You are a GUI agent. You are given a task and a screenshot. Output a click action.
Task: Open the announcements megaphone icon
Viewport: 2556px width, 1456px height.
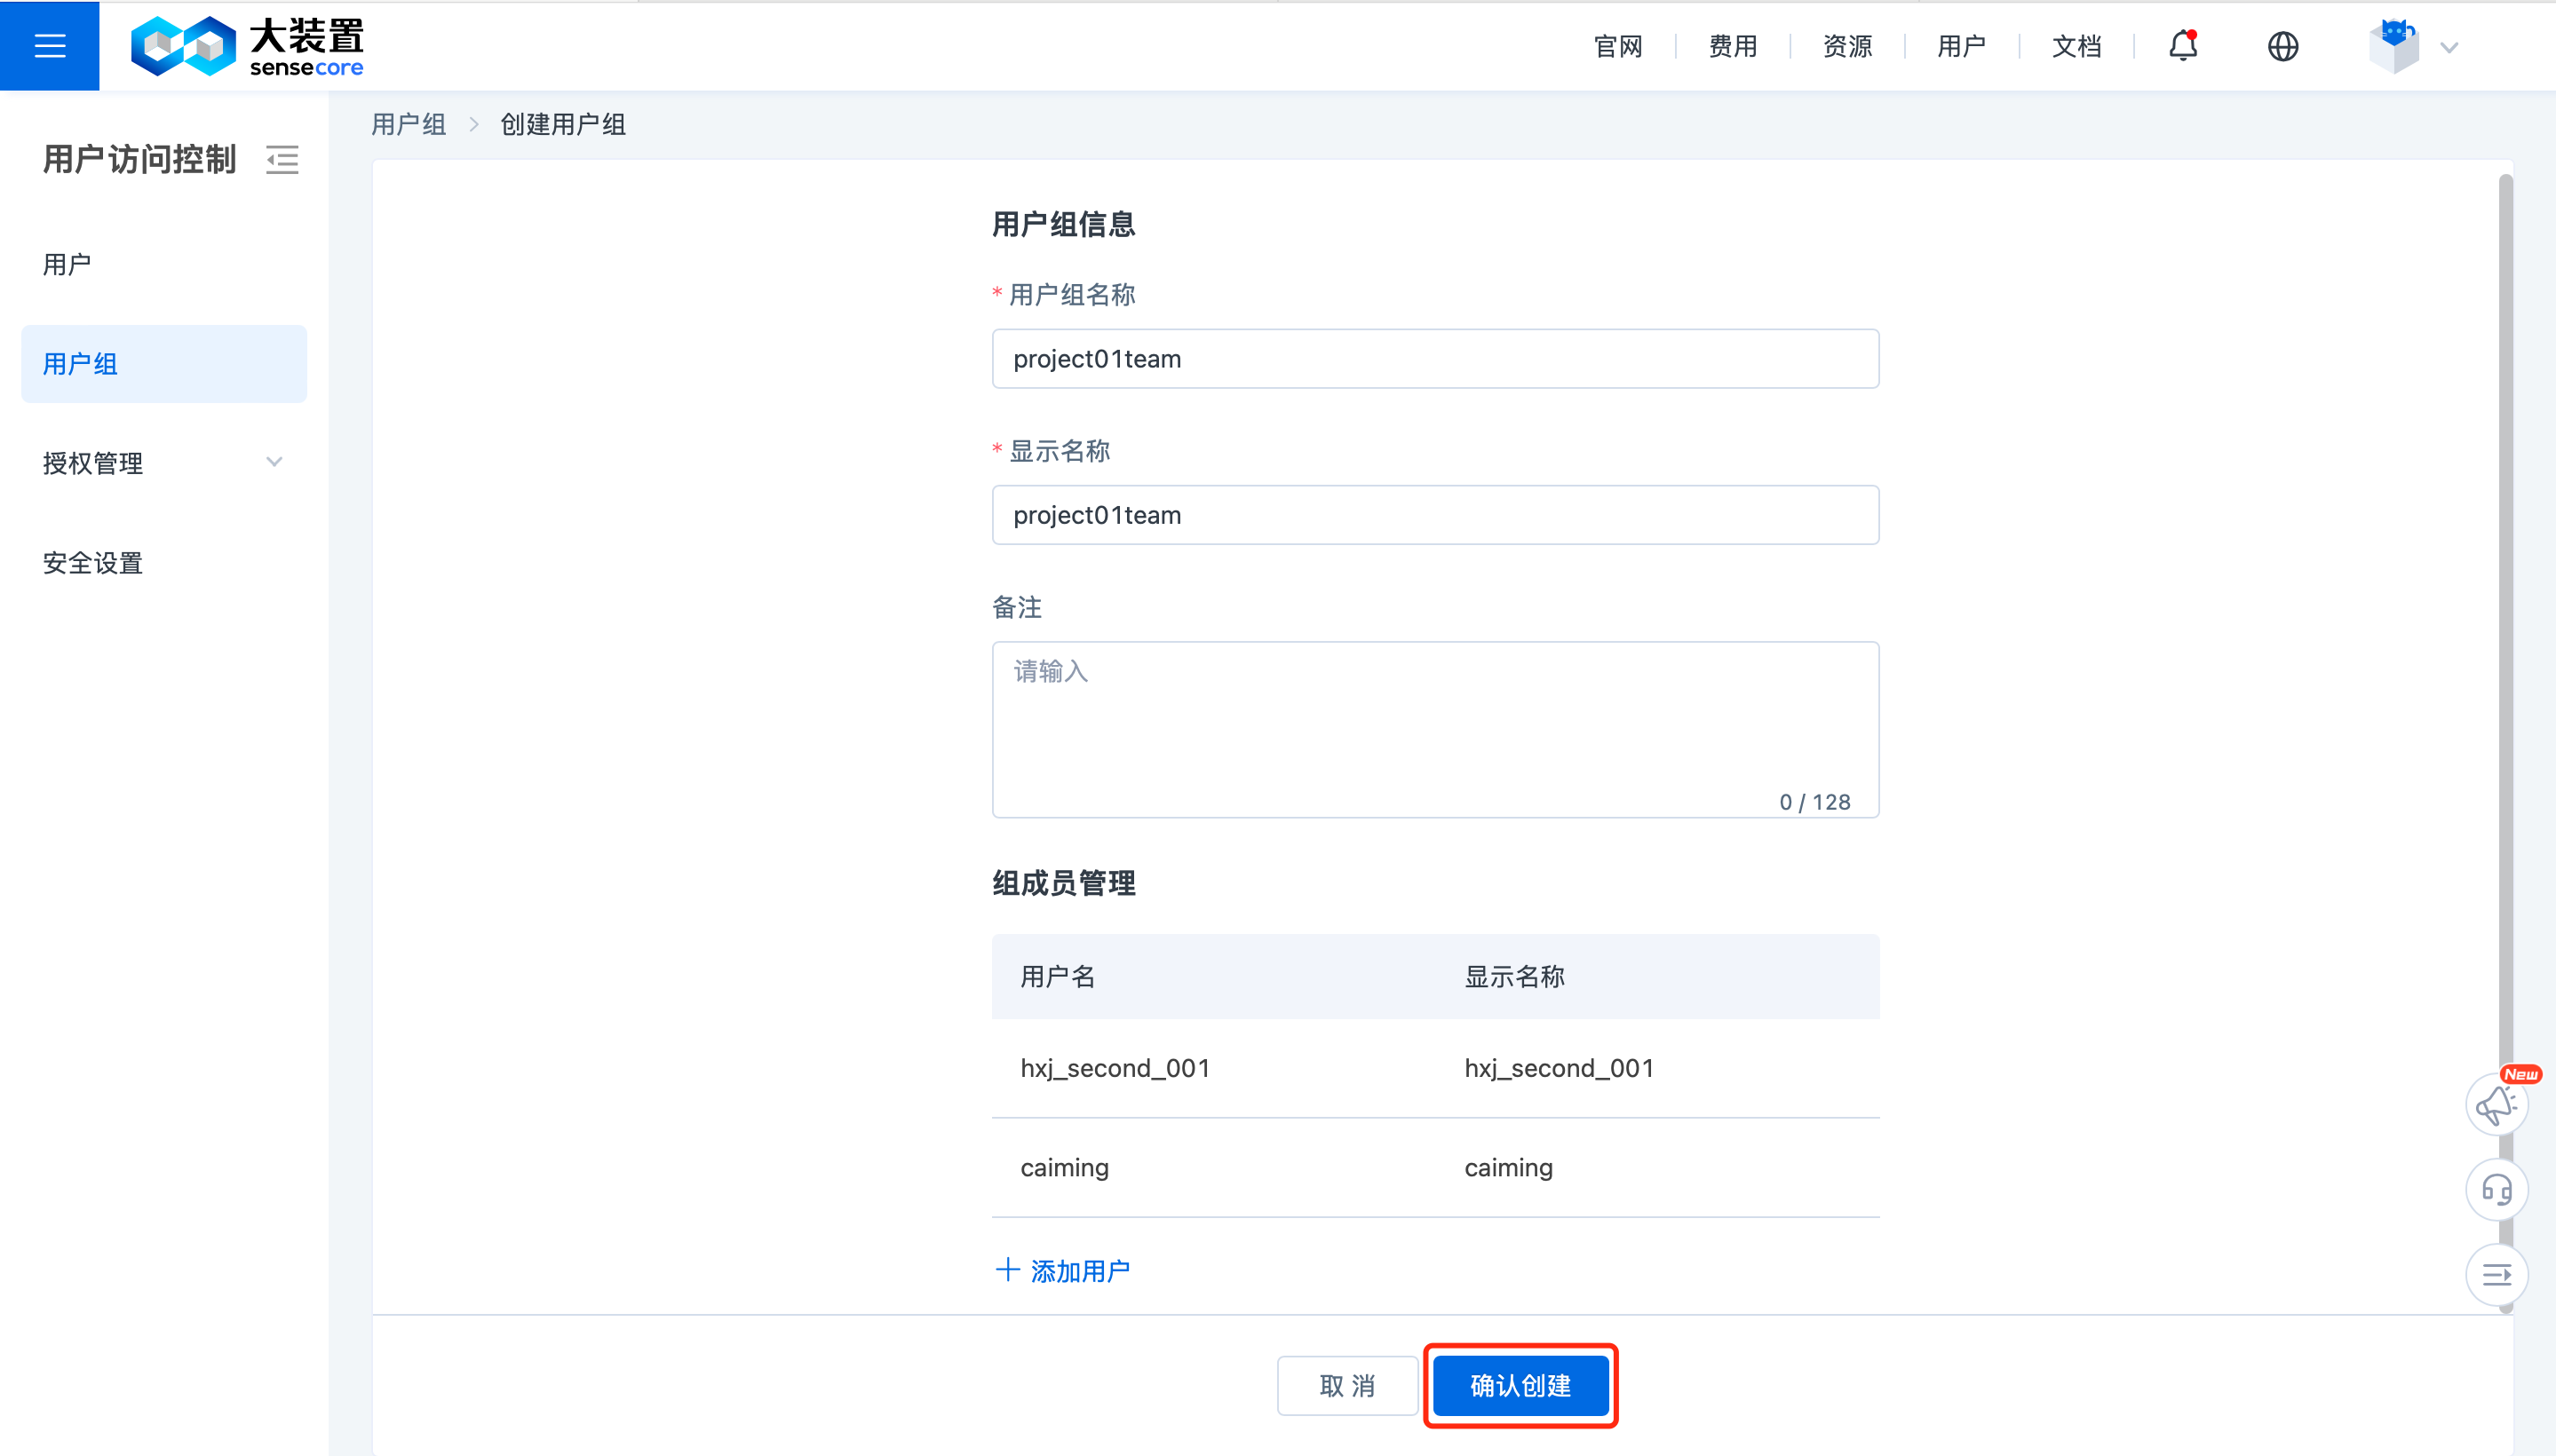[x=2496, y=1105]
